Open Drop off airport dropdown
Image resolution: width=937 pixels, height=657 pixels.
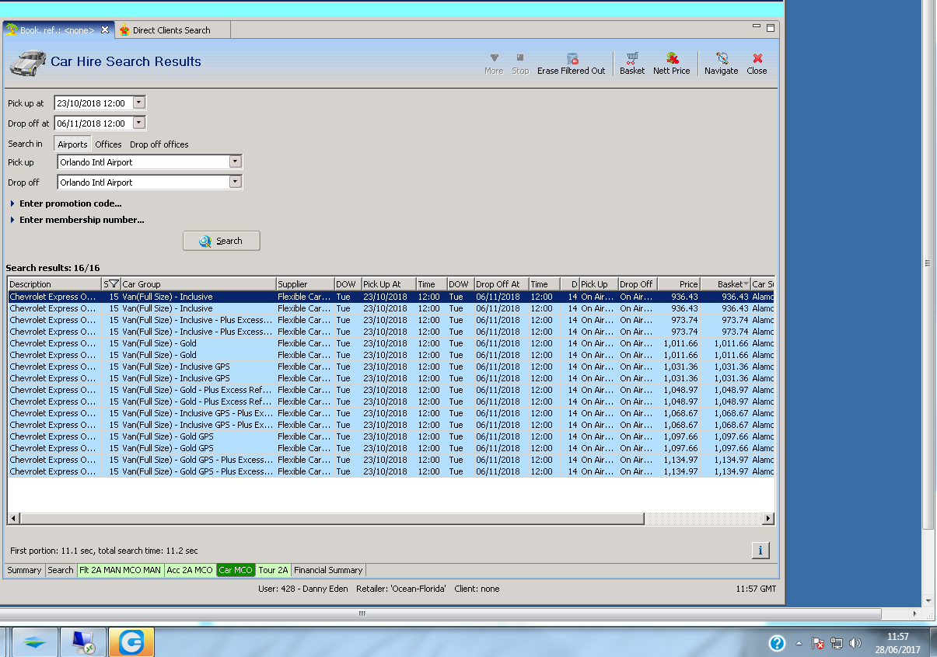click(236, 182)
